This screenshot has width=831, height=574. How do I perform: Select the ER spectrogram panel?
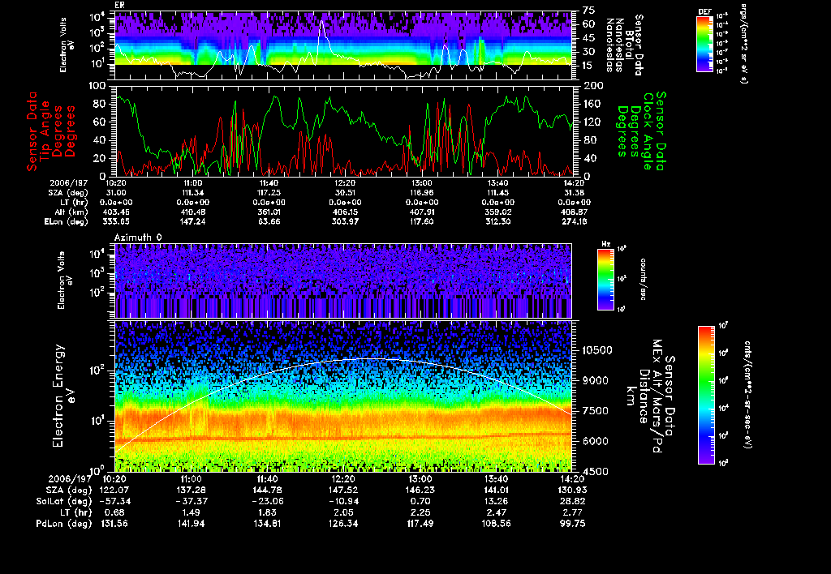[x=343, y=45]
